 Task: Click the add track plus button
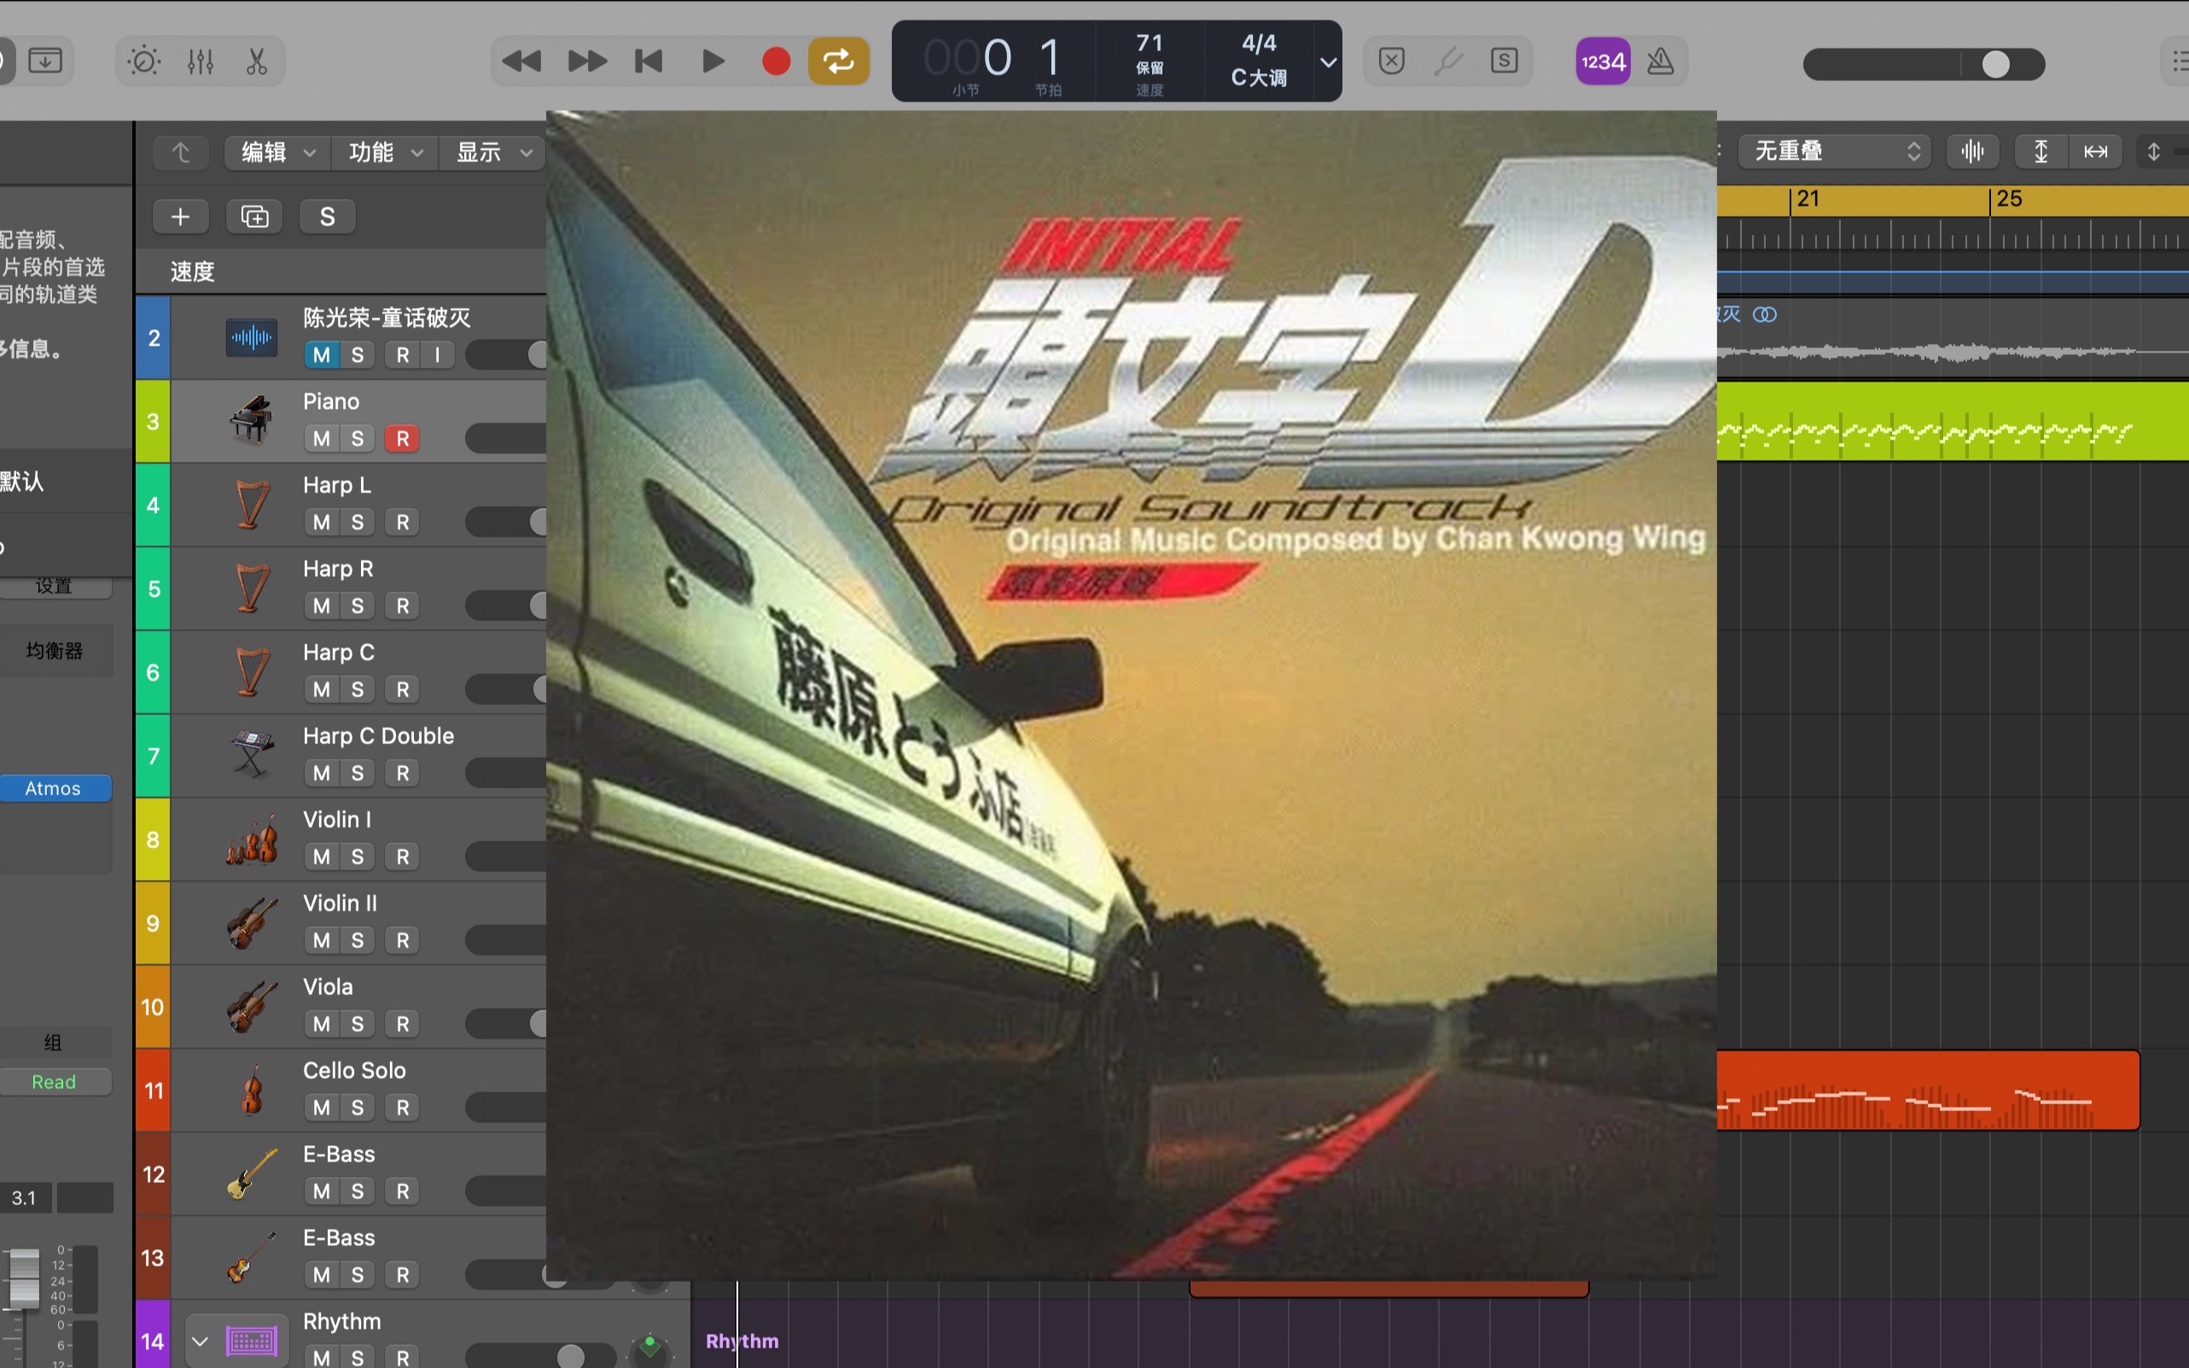(x=181, y=216)
